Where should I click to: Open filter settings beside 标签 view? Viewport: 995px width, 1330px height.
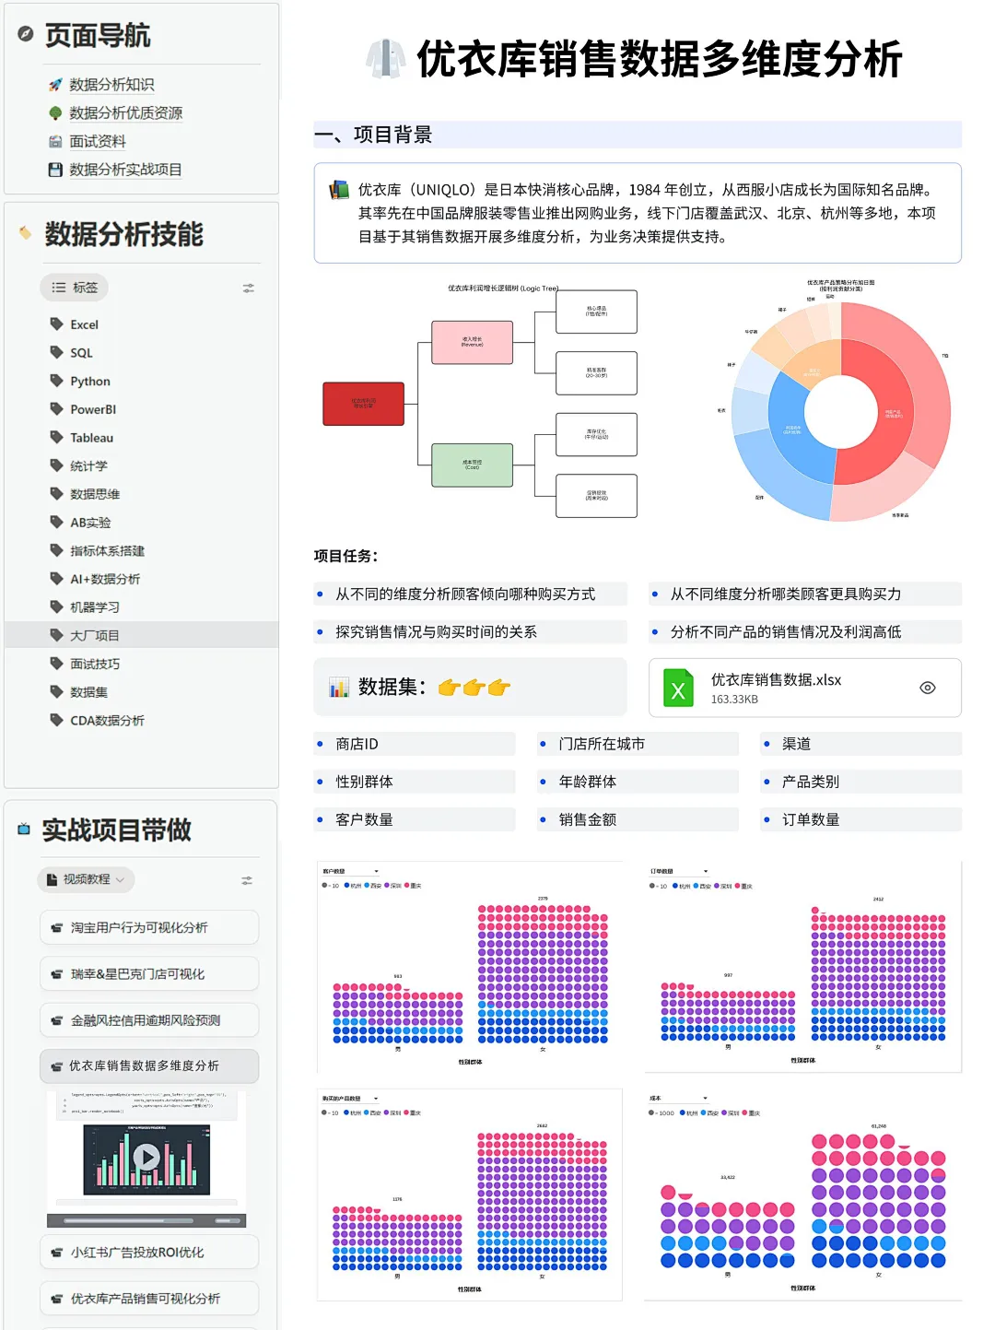click(248, 288)
